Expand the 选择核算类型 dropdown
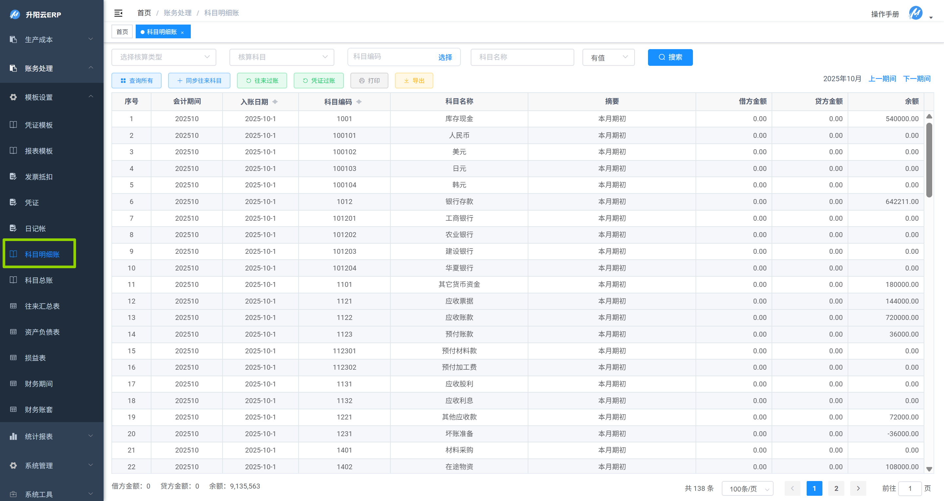This screenshot has height=501, width=944. [164, 57]
